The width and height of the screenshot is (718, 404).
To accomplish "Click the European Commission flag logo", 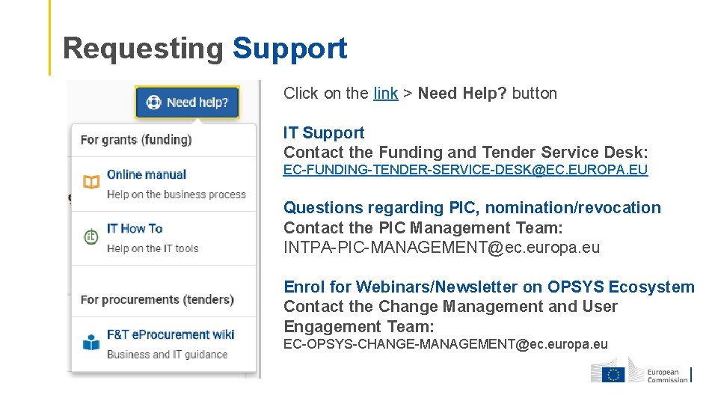I will (x=613, y=375).
